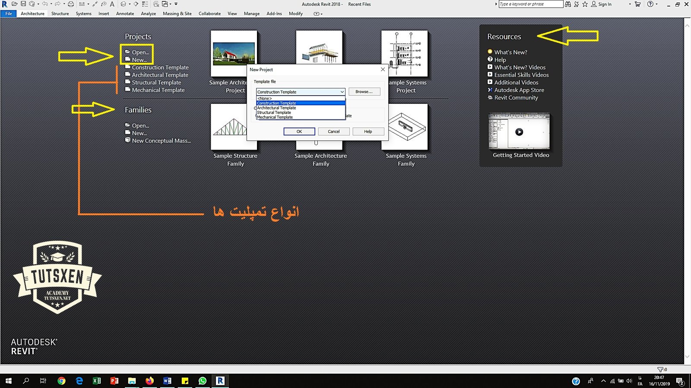Click Help button in New Project dialog
The height and width of the screenshot is (388, 691).
click(368, 131)
